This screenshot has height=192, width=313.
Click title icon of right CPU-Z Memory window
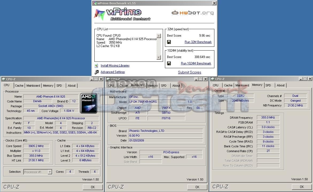point(213,79)
